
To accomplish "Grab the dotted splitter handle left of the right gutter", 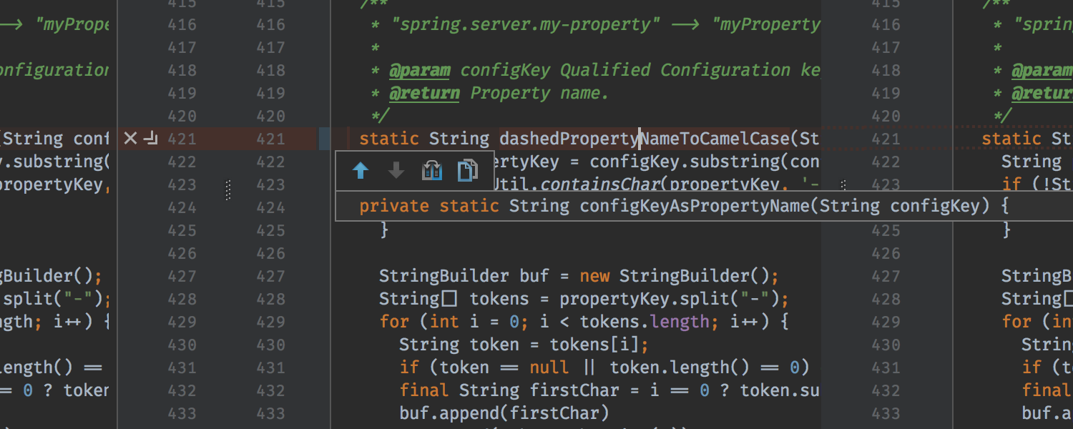I will (843, 184).
